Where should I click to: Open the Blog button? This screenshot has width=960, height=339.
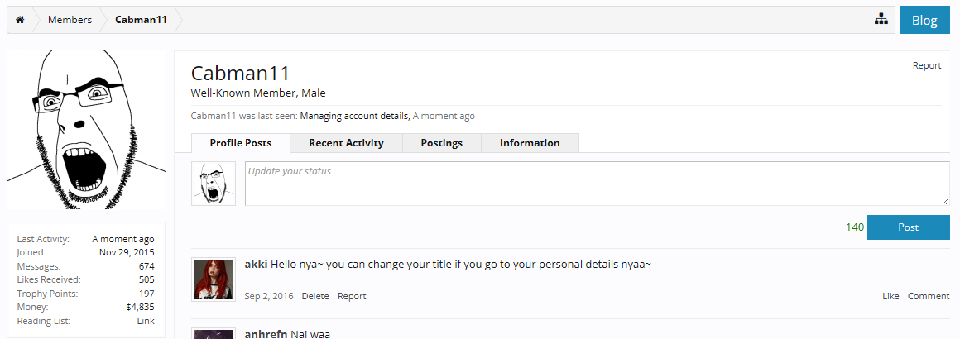pyautogui.click(x=924, y=21)
